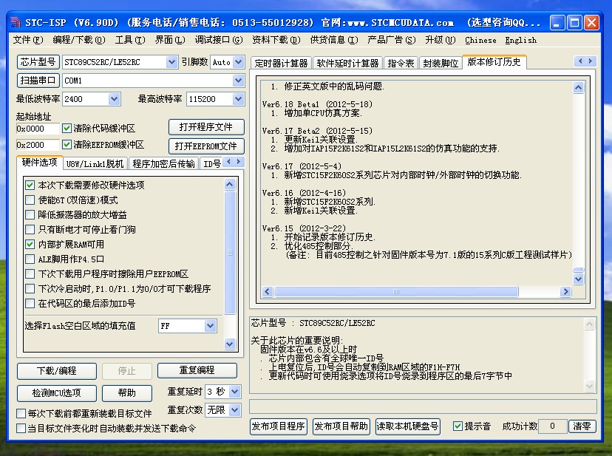Image resolution: width=612 pixels, height=456 pixels.
Task: Click version history scroll down arrow
Action: 578,279
